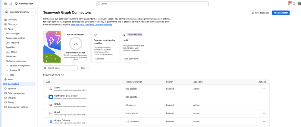Click the 12,333 objects cell
Image resolution: width=301 pixels, height=127 pixels.
click(133, 122)
